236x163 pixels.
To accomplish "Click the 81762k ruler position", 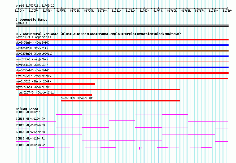I will 130,11.
